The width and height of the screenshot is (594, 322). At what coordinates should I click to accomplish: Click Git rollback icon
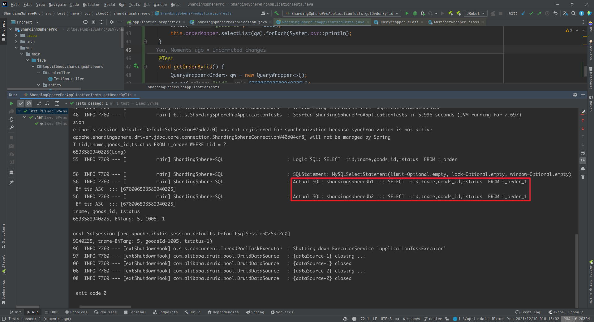(555, 13)
